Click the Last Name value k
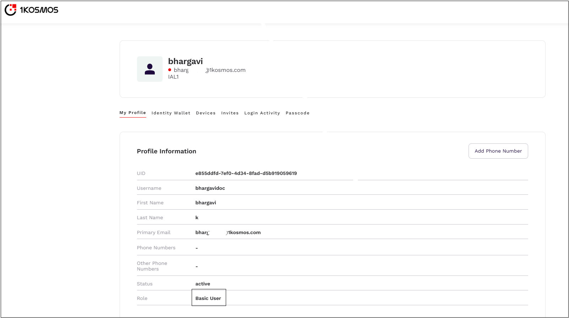 click(x=197, y=218)
